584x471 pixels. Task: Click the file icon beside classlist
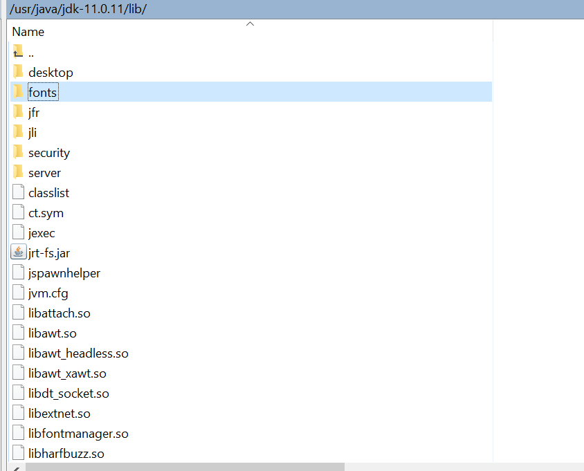(x=18, y=192)
